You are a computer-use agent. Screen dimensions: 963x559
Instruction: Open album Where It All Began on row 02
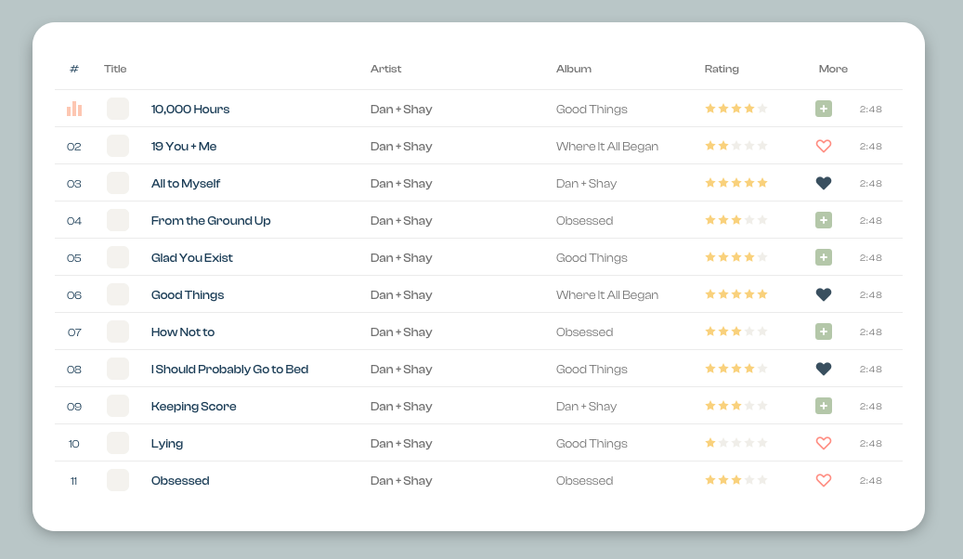[x=606, y=146]
